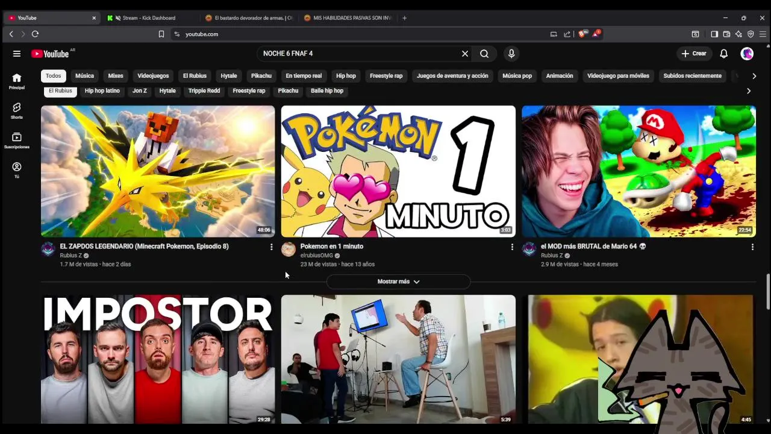This screenshot has height=434, width=771.
Task: Select Hip hop latino sub-chip
Action: pos(102,91)
